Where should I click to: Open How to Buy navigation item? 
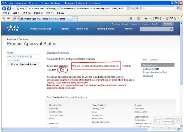point(82,29)
